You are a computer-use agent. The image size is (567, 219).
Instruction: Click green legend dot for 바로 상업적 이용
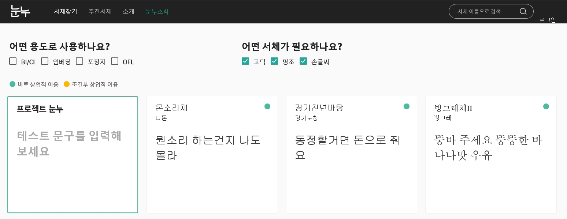pos(12,84)
